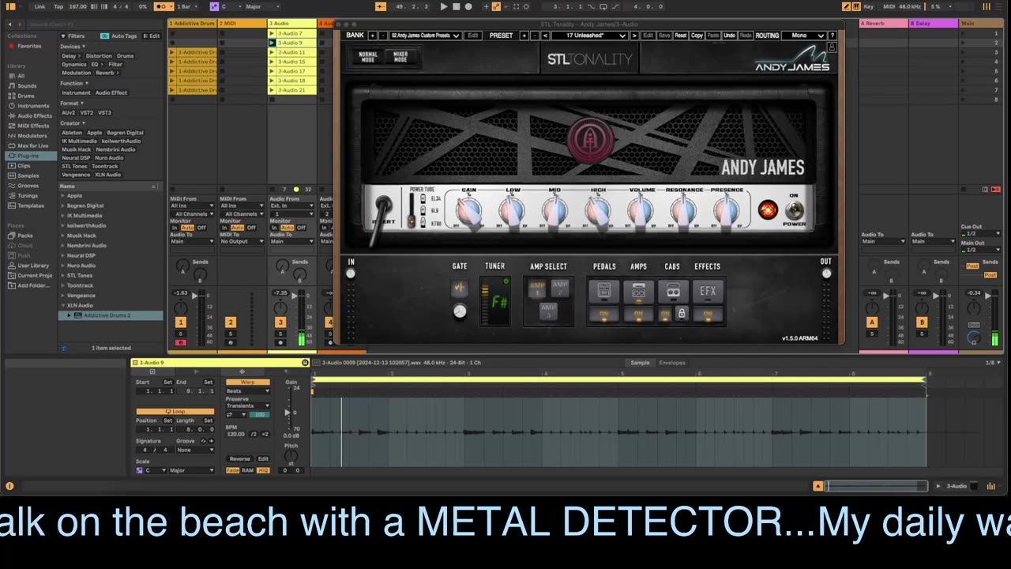1011x569 pixels.
Task: Select Drums in the browser library
Action: [x=25, y=96]
